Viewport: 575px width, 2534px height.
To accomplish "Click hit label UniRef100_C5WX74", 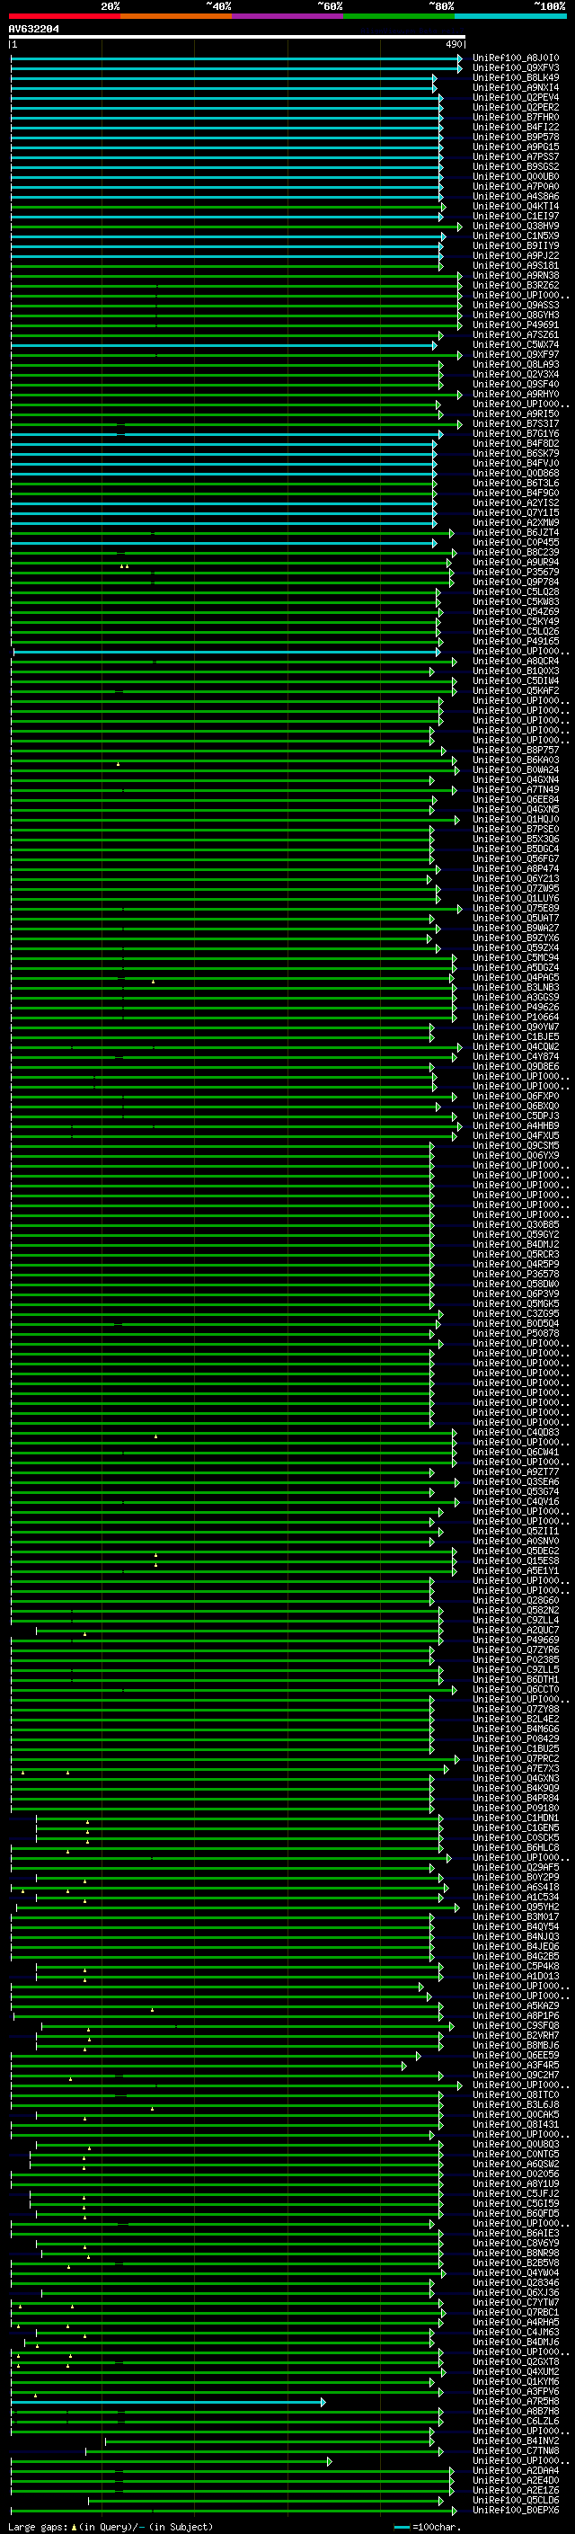I will pyautogui.click(x=516, y=344).
